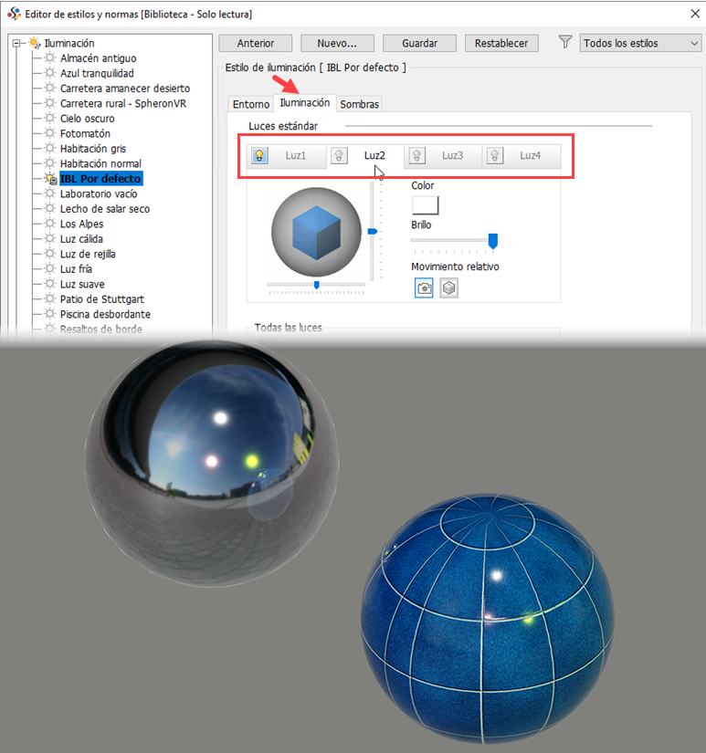Select Luz suave lighting style
Image resolution: width=706 pixels, height=753 pixels.
82,284
